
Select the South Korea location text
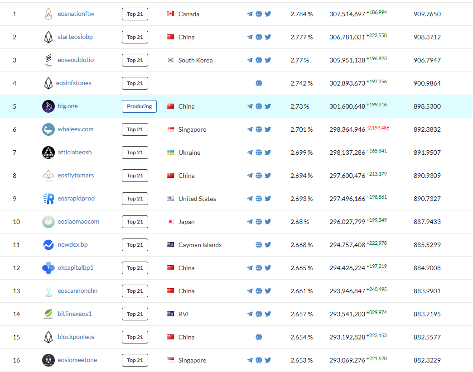195,60
